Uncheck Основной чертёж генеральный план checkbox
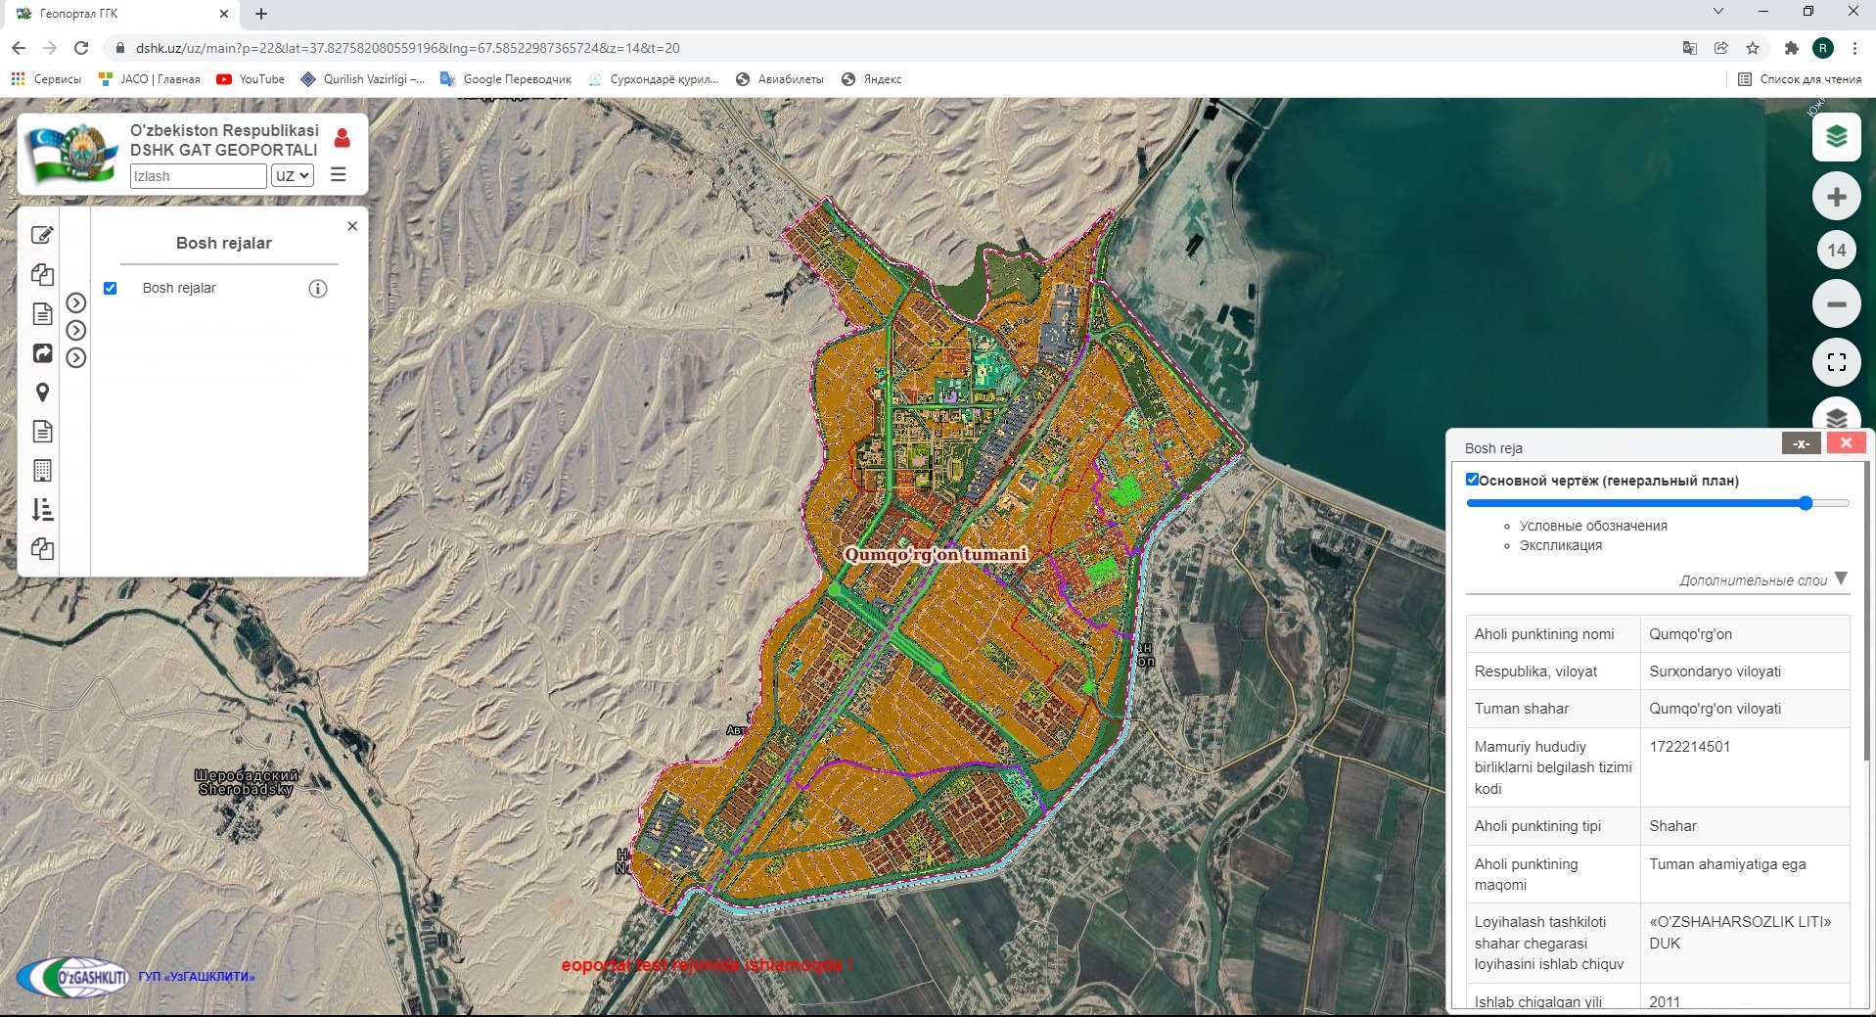The height and width of the screenshot is (1017, 1876). 1472,480
